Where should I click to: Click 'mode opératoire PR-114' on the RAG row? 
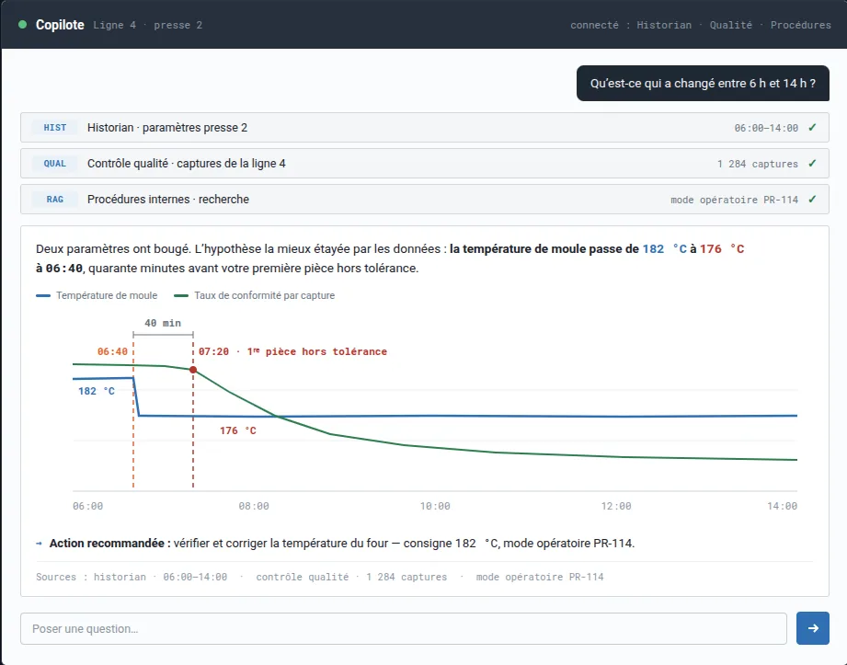point(734,200)
